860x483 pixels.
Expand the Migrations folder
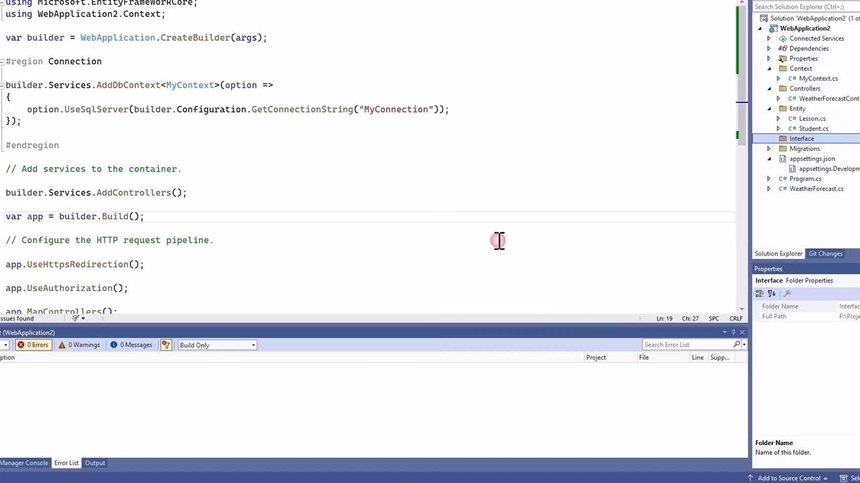point(769,149)
